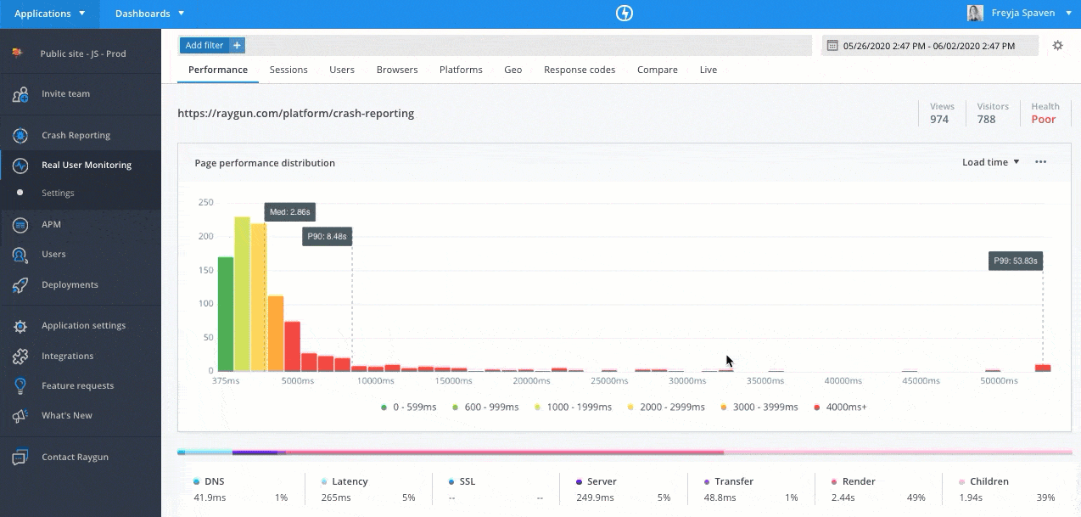
Task: Toggle the 2000 - 2999ms legend series
Action: pos(666,407)
